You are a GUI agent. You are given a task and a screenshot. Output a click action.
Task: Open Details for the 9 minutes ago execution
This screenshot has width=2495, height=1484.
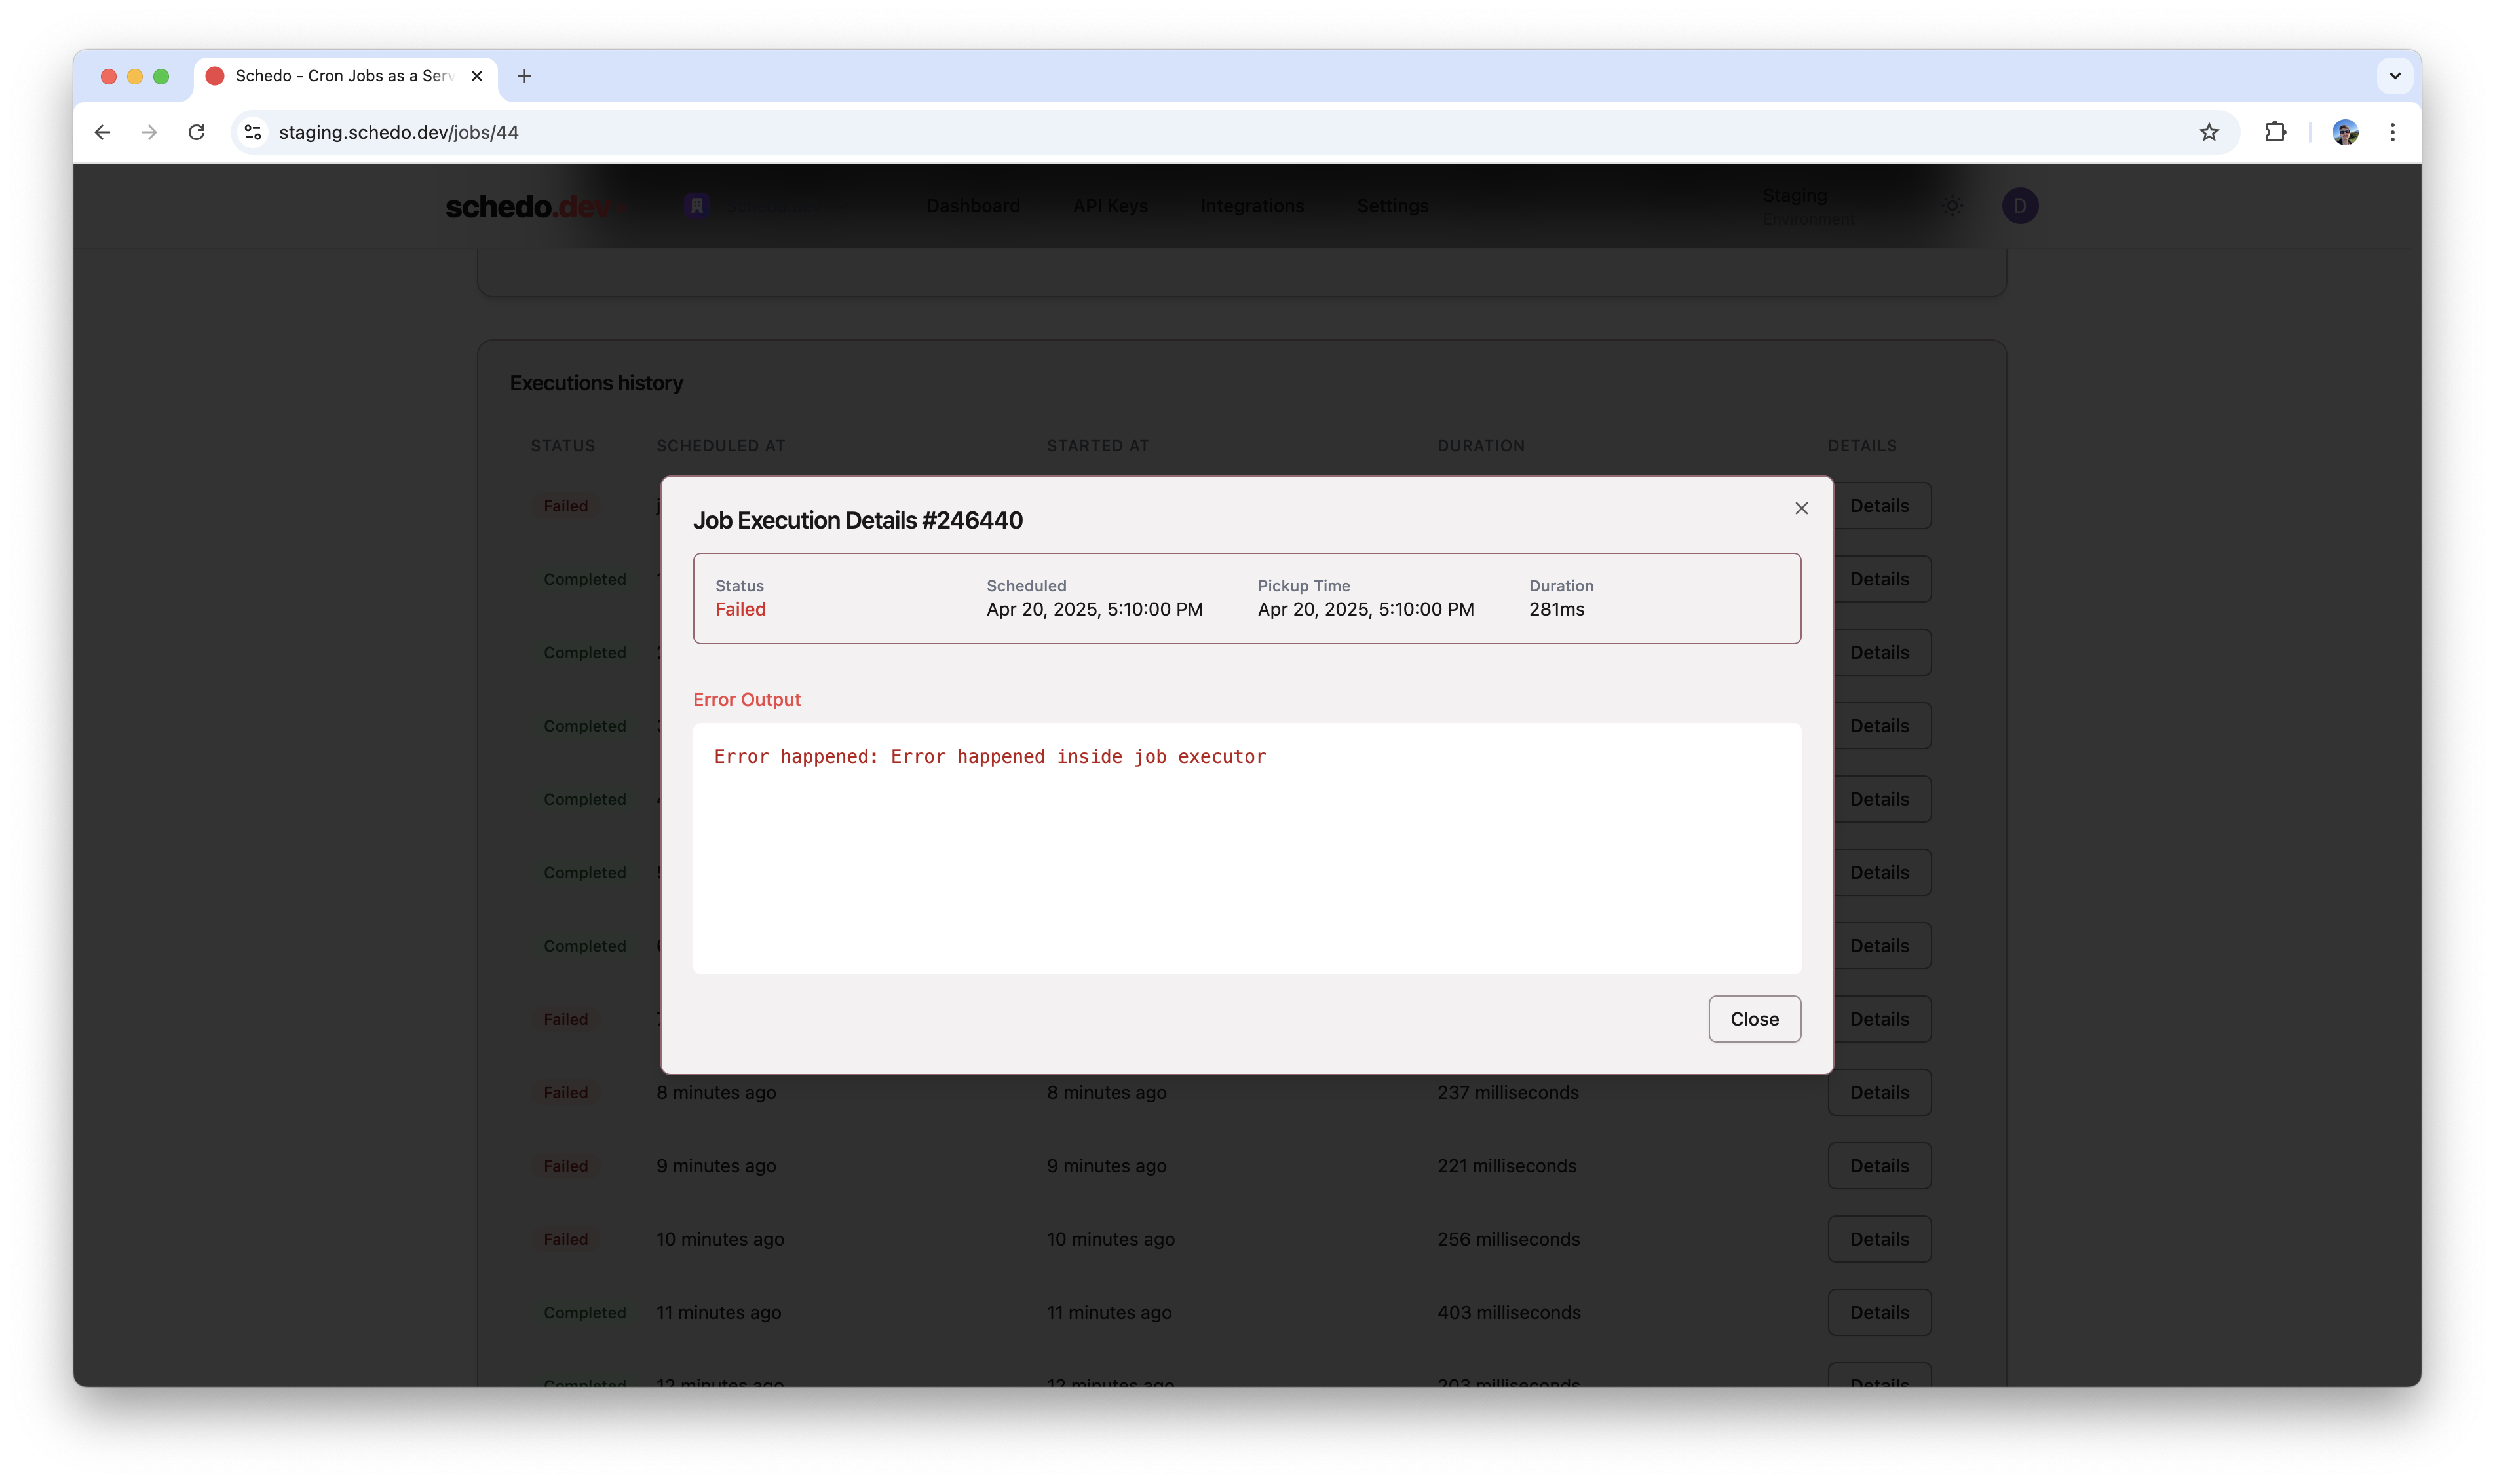(x=1878, y=1165)
